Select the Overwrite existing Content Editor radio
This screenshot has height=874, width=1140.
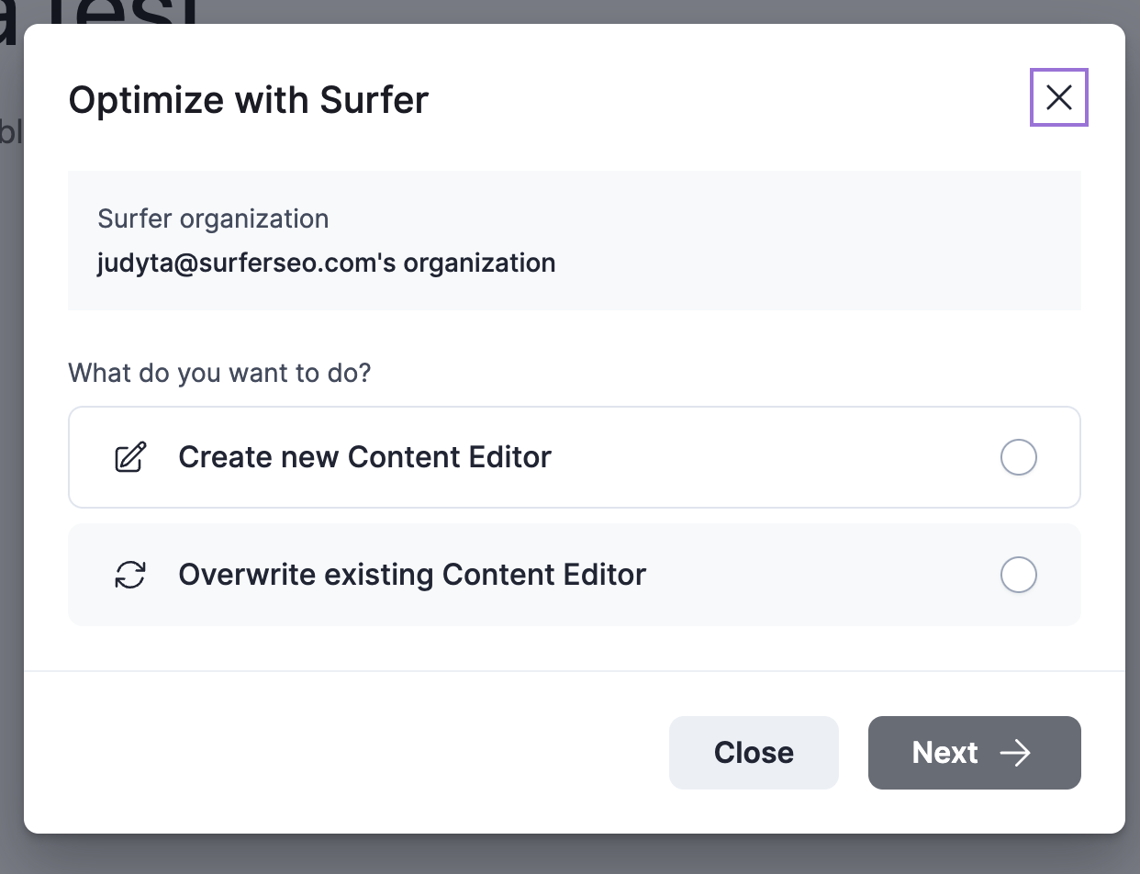point(1018,575)
